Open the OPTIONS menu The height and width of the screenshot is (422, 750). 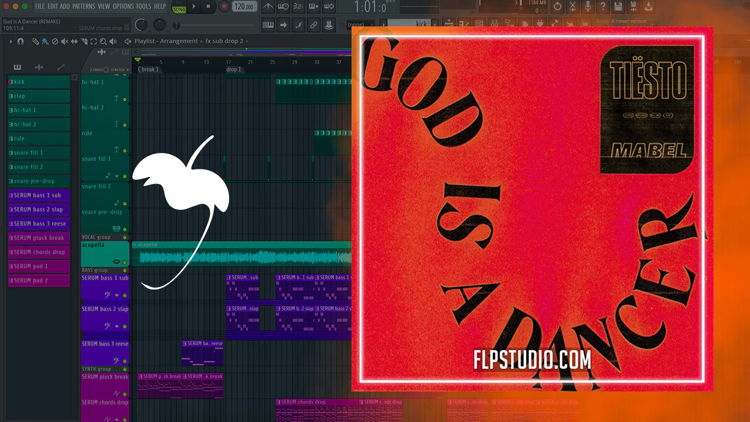coord(123,6)
